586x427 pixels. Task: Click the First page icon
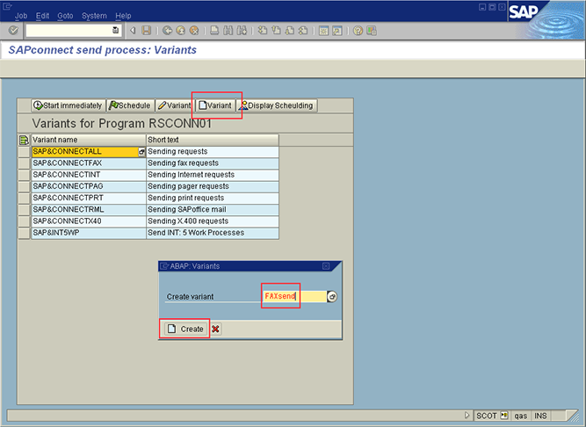coord(263,30)
